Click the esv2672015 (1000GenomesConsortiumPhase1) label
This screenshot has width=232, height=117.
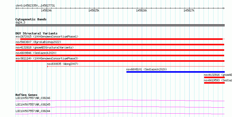point(47,36)
